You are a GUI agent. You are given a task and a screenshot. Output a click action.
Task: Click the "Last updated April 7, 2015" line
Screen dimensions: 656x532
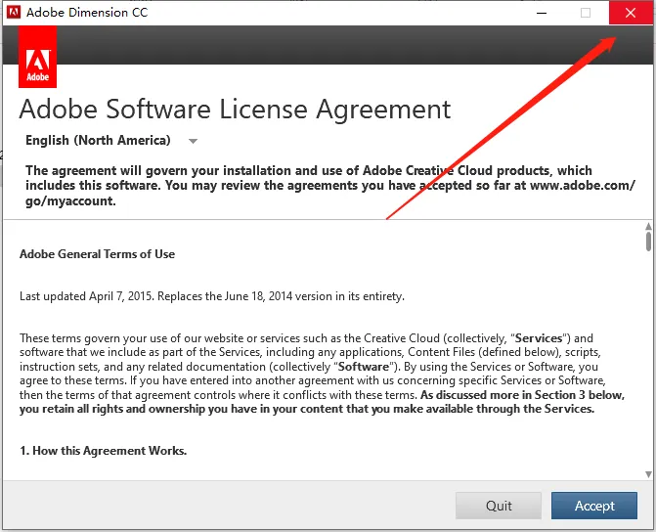pyautogui.click(x=212, y=296)
